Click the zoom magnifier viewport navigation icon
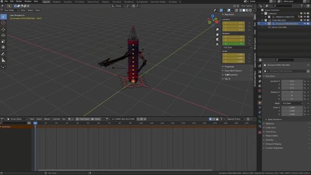 tap(217, 30)
